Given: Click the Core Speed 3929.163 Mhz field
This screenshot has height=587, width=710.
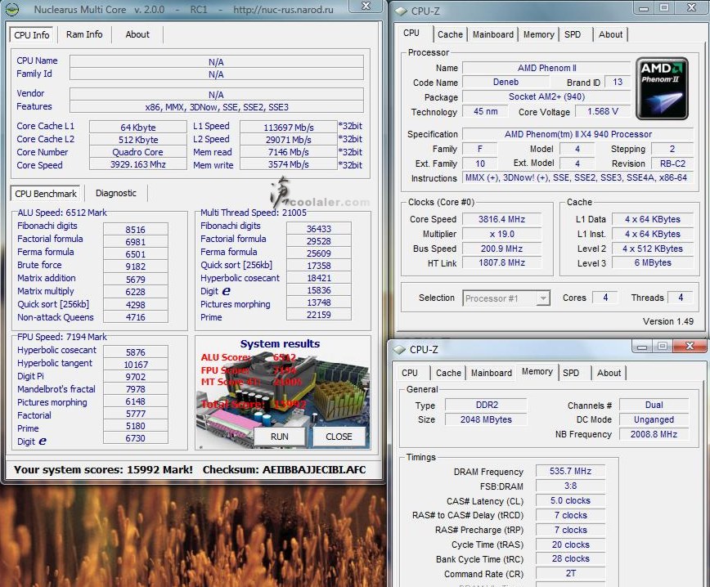Looking at the screenshot, I should (x=138, y=165).
